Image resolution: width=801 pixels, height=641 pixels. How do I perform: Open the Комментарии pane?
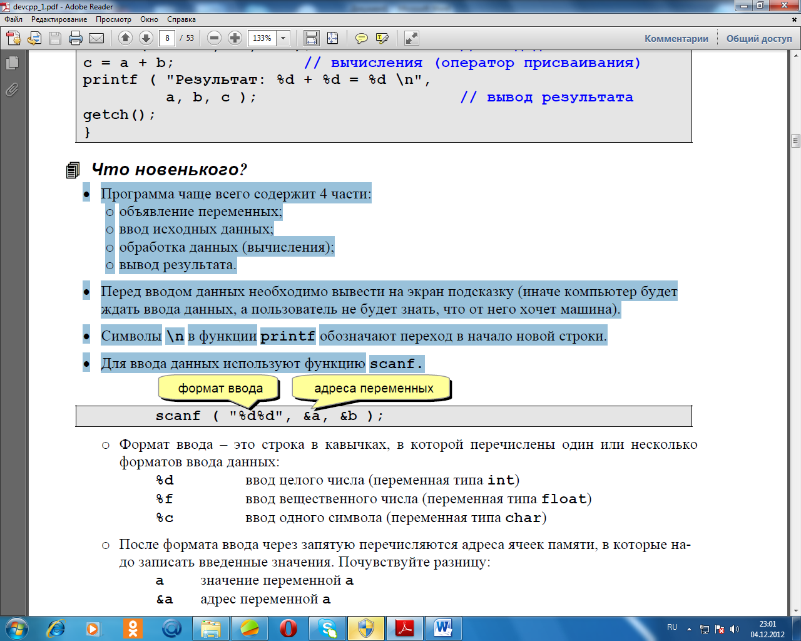676,38
